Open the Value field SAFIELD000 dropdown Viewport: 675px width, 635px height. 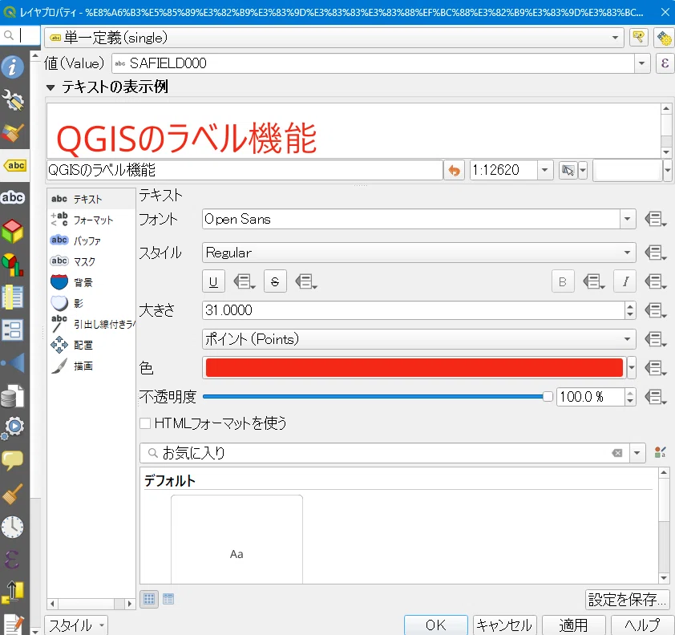[x=641, y=63]
